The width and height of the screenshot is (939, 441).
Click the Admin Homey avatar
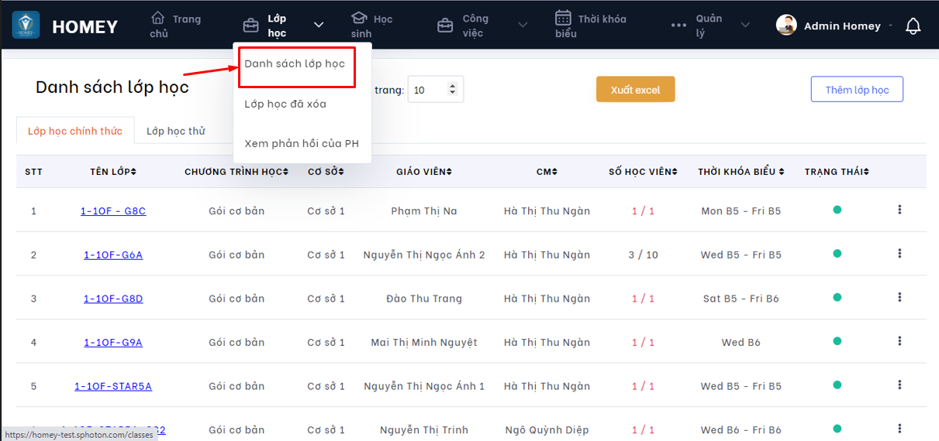click(786, 26)
